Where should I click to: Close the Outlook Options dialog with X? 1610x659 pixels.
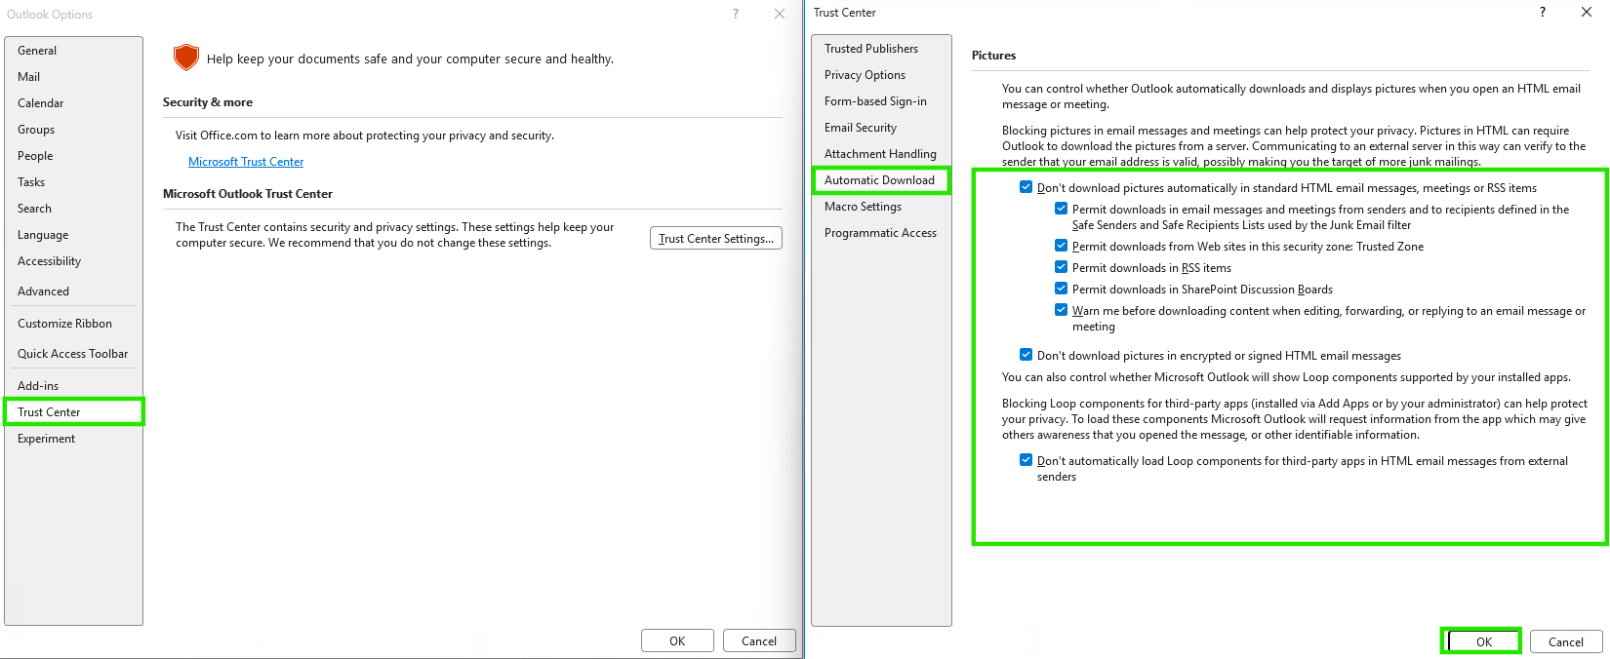click(780, 14)
